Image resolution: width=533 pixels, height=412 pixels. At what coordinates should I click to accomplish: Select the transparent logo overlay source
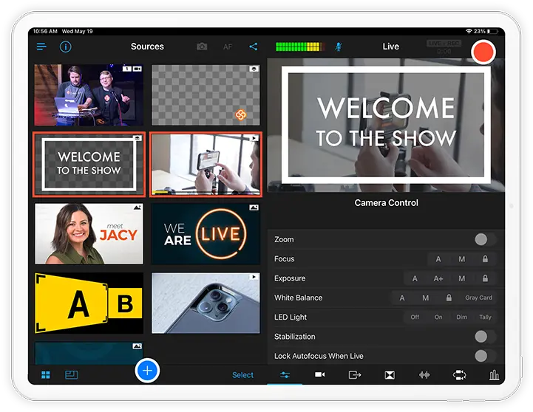(206, 95)
